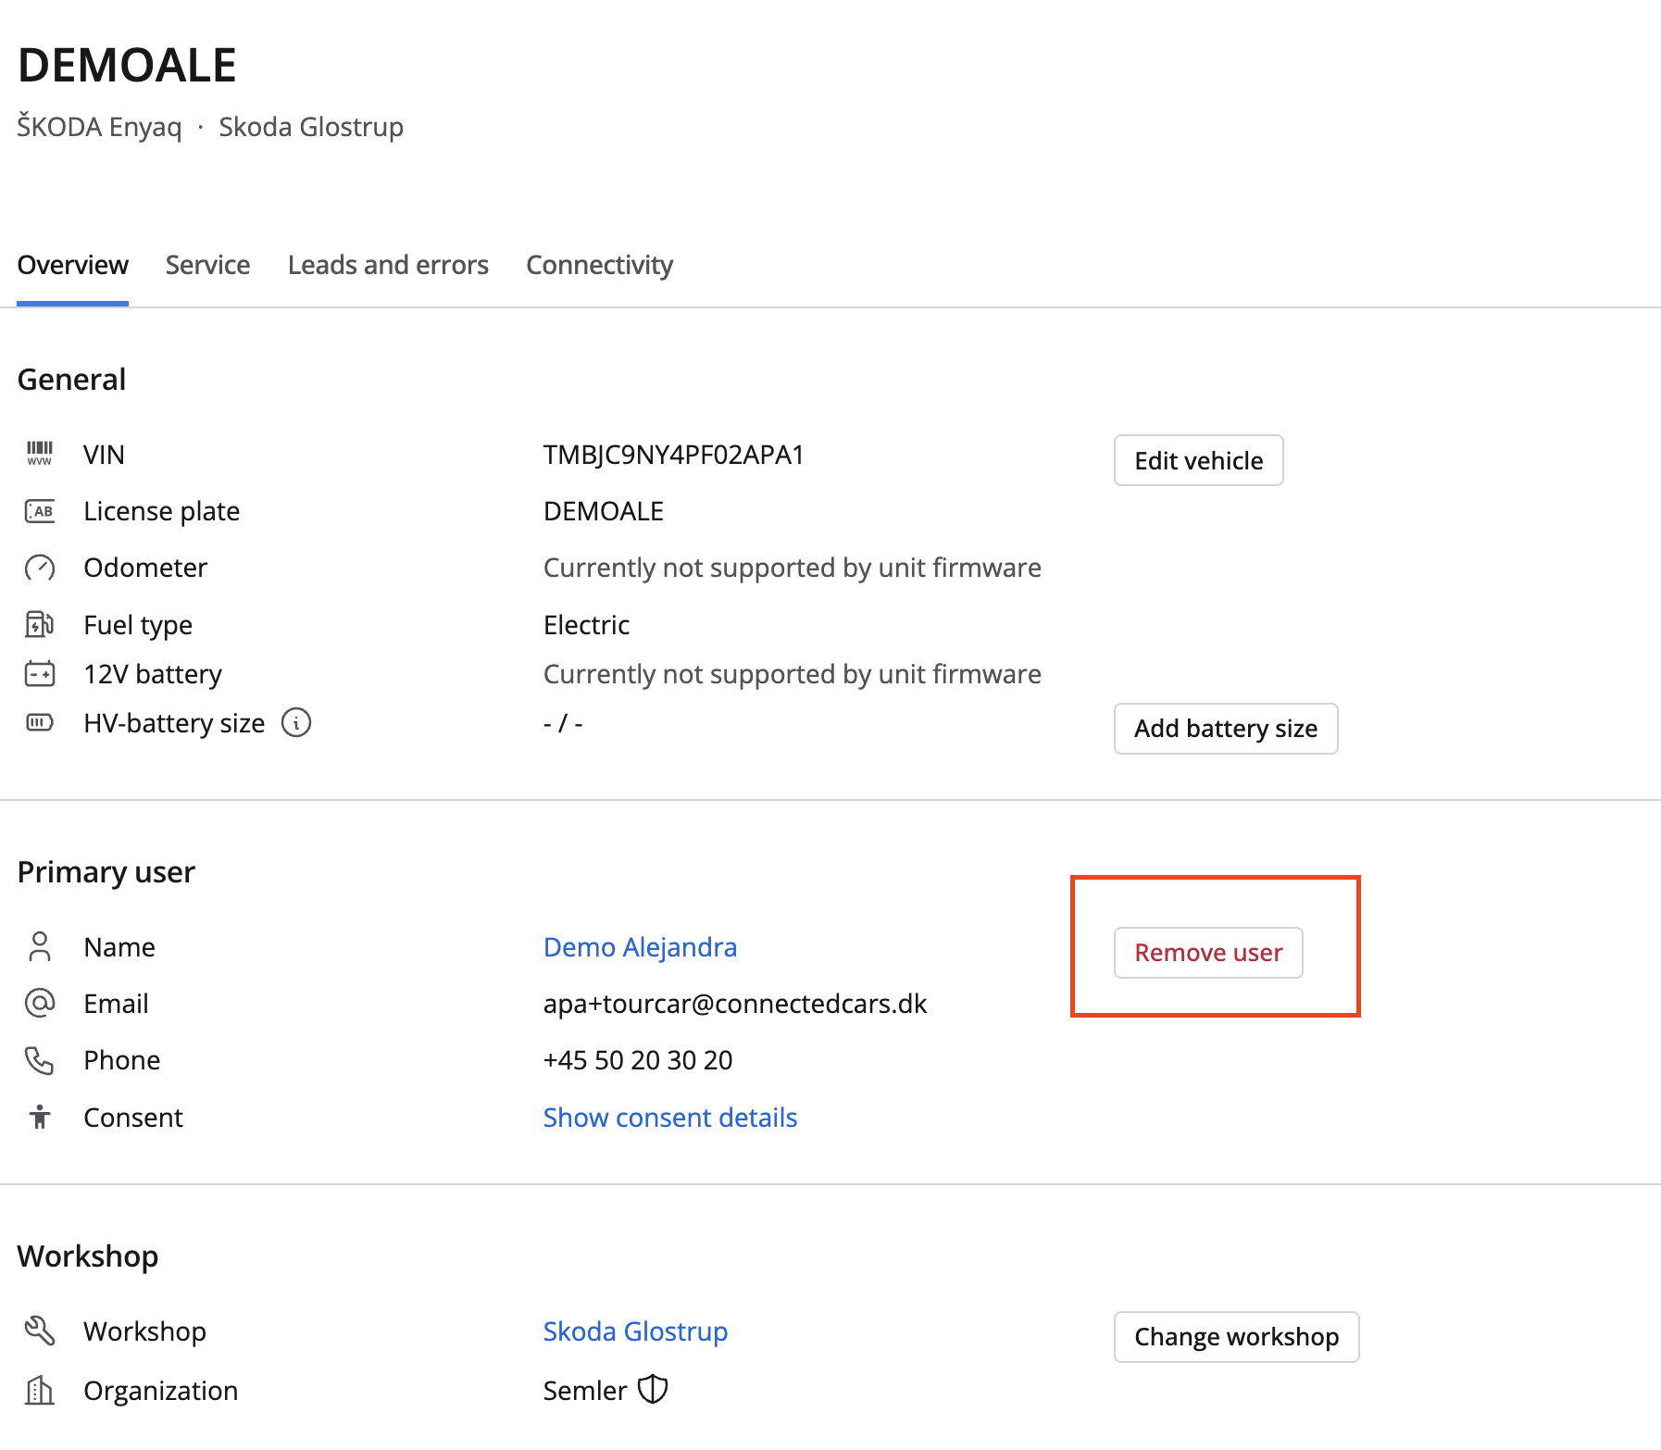Switch to the Service tab
Screen dimensions: 1661x1450
click(207, 265)
